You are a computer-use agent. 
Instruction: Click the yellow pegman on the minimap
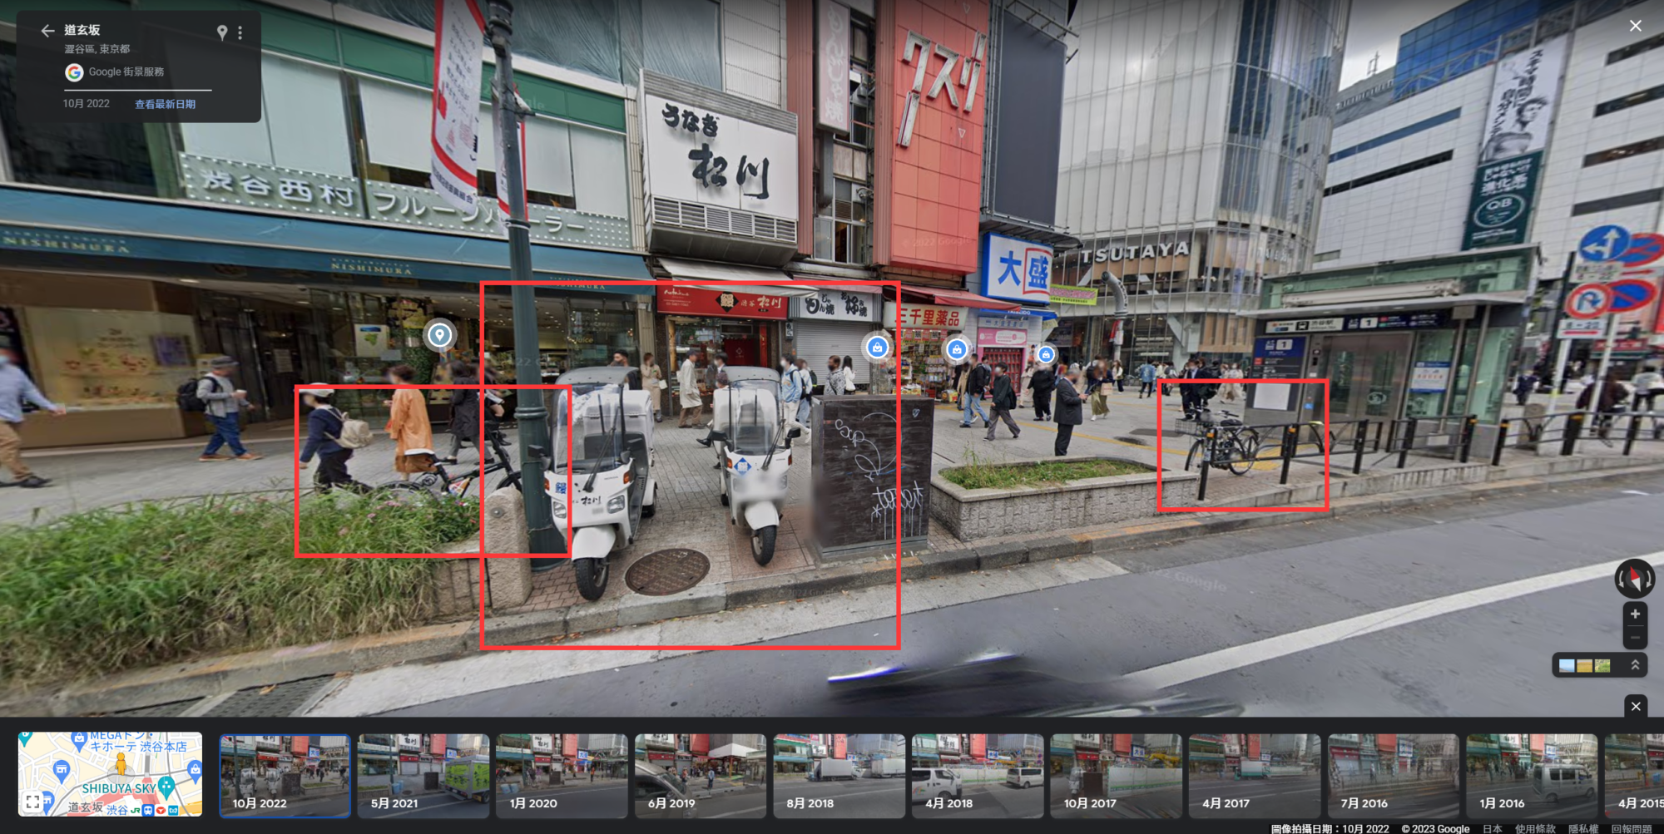click(x=121, y=762)
